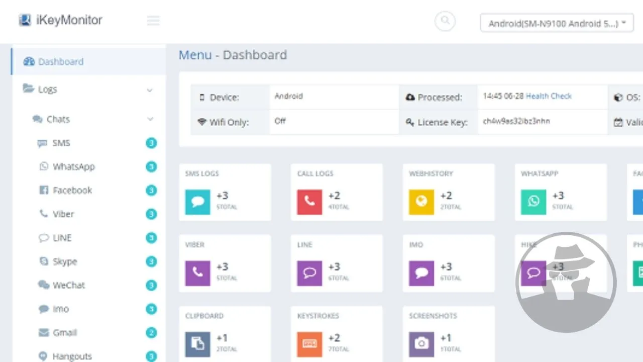
Task: Click the SMS row's count badge
Action: 151,143
